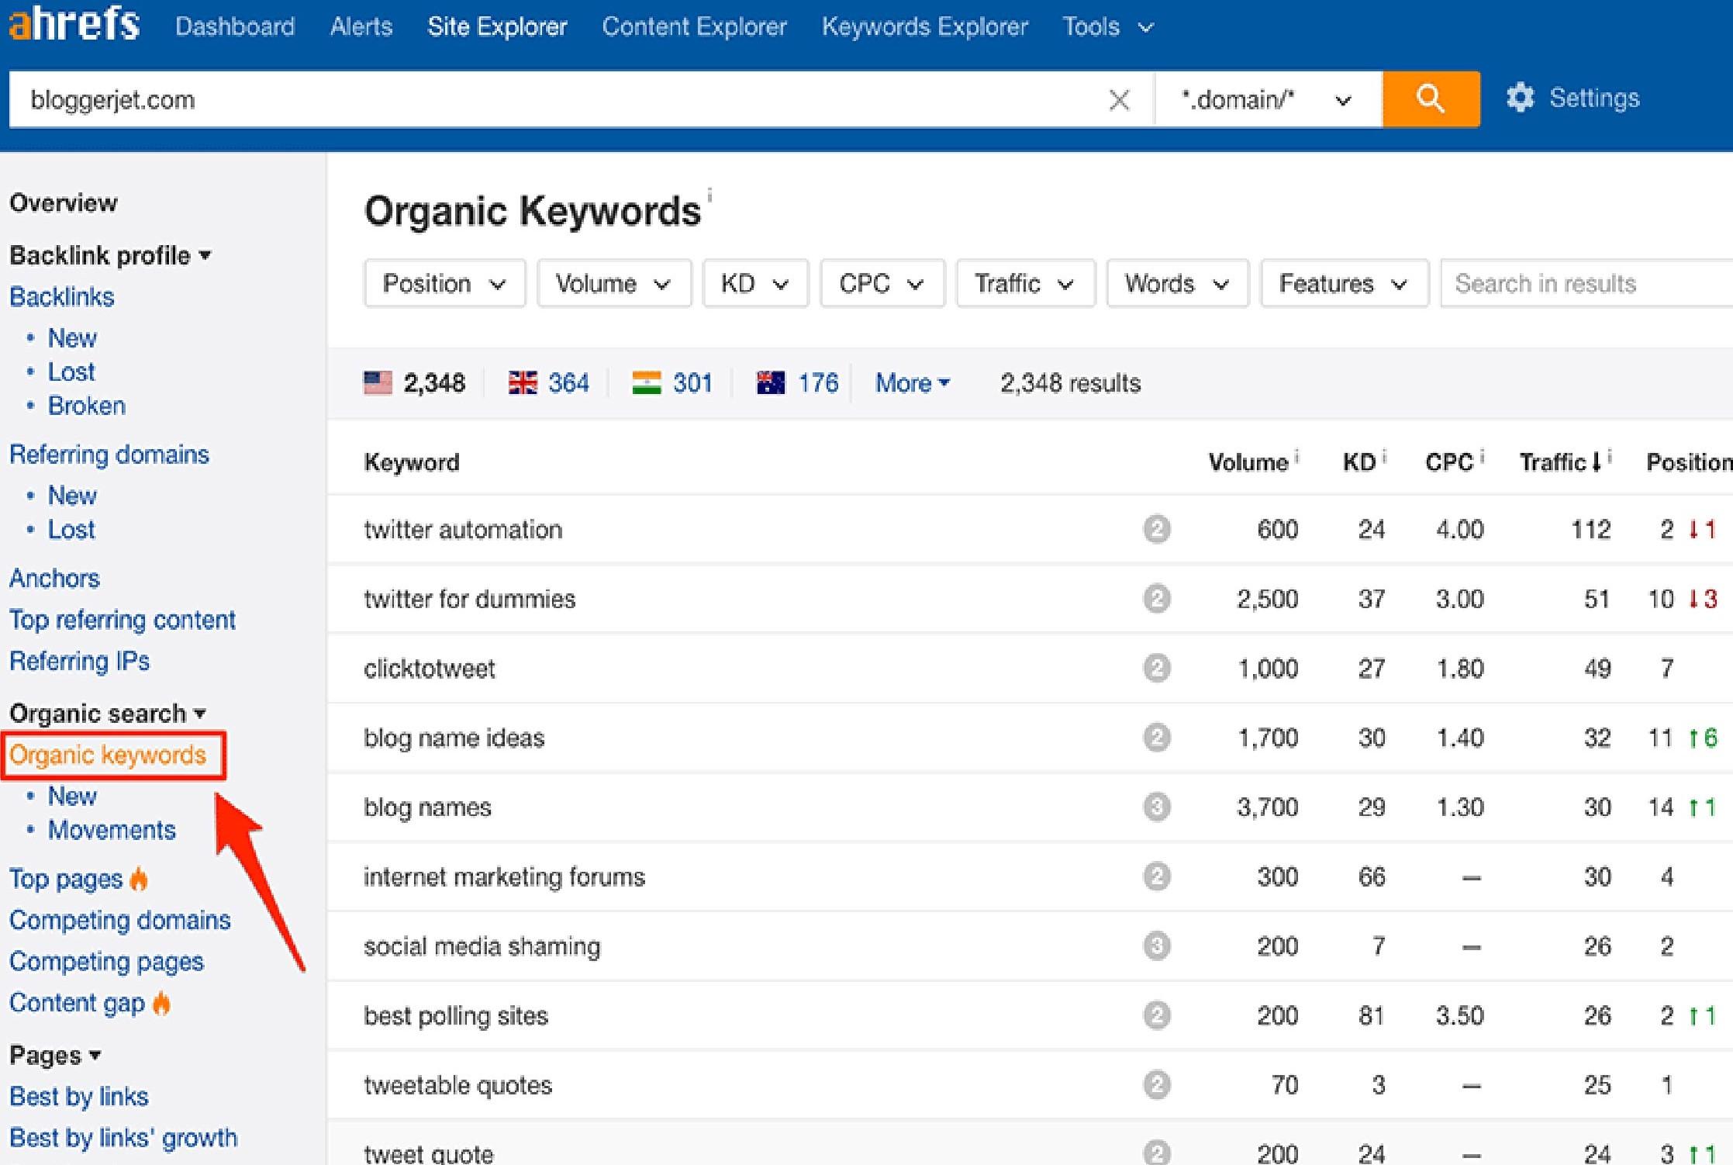
Task: Open the Position filter dropdown
Action: tap(444, 283)
